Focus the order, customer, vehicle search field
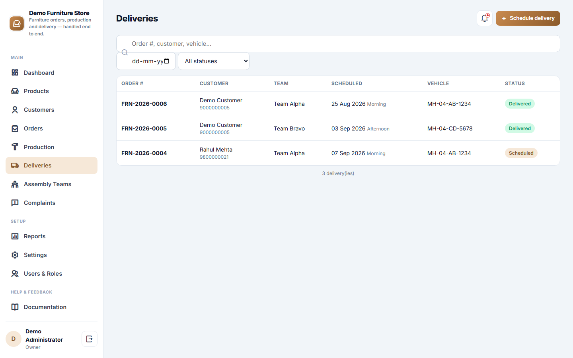 pos(338,44)
